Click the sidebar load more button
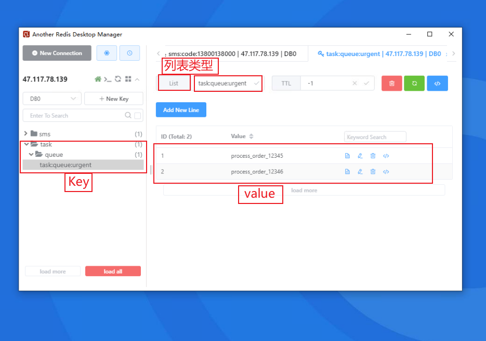This screenshot has width=486, height=341. point(52,271)
